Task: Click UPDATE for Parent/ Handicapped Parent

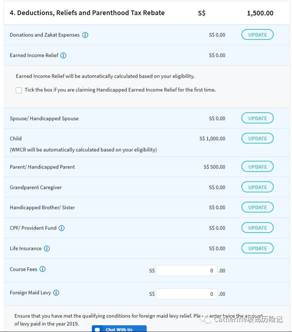Action: 257,167
